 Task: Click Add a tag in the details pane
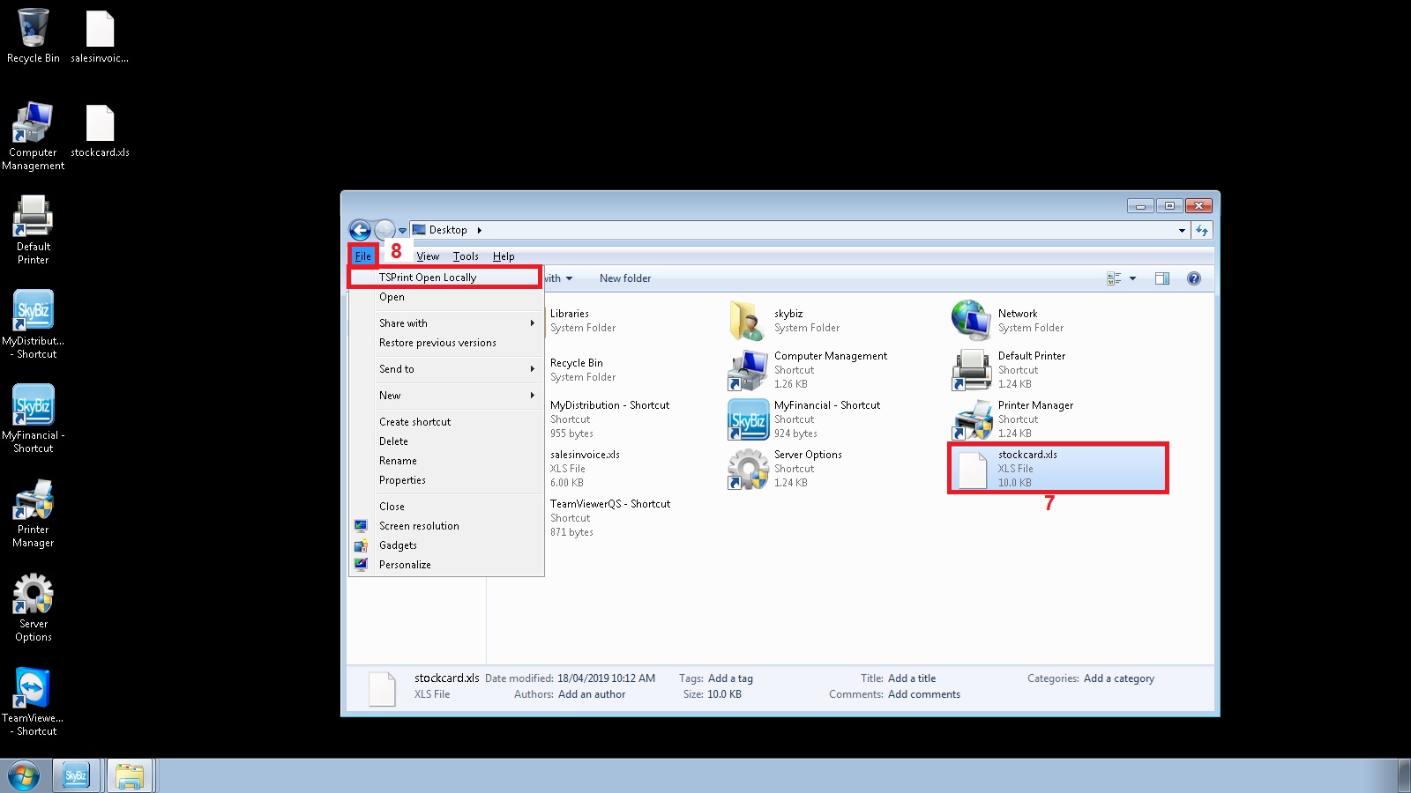coord(730,678)
